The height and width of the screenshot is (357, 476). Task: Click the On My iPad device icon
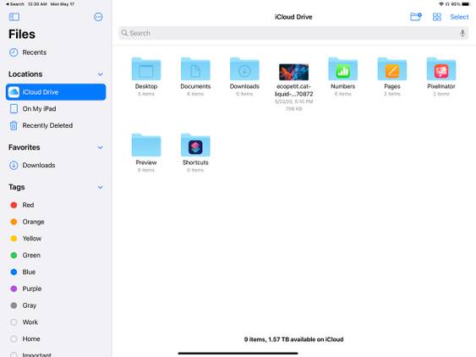coord(14,109)
